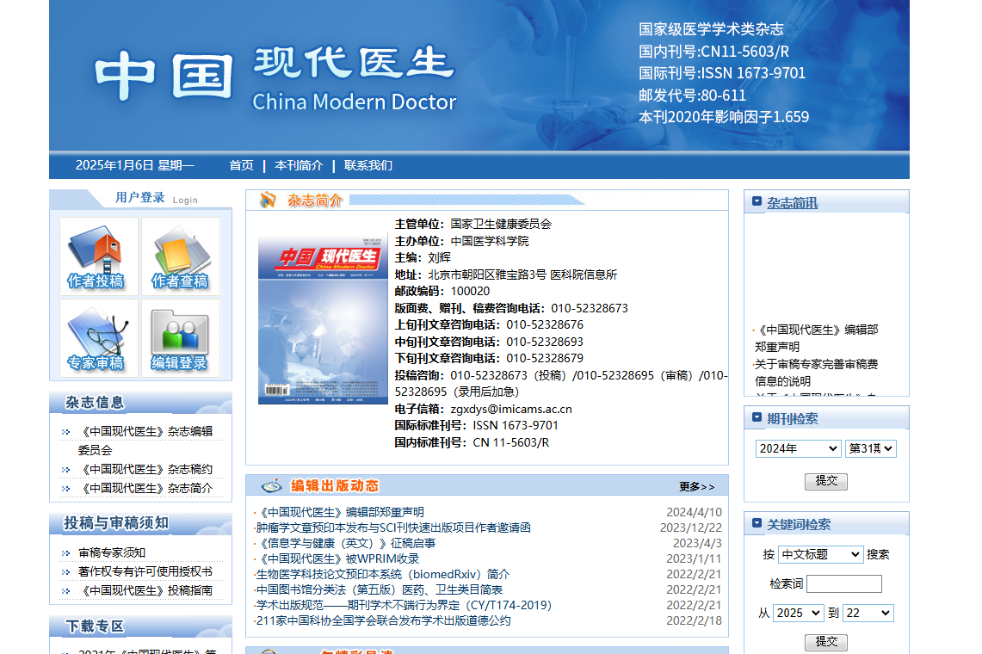Screen dimensions: 982x654
Task: Click the 下载专区 section header
Action: (x=96, y=626)
